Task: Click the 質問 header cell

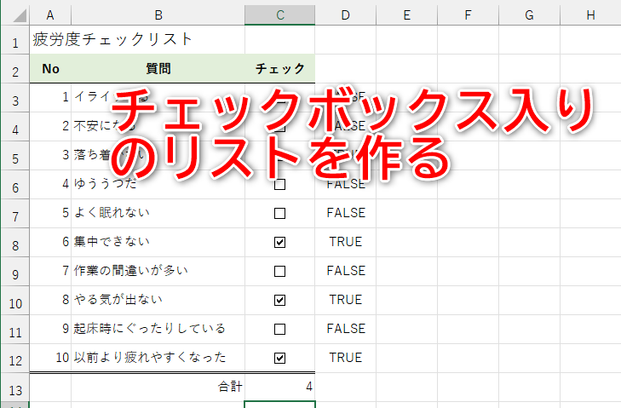Action: point(158,69)
